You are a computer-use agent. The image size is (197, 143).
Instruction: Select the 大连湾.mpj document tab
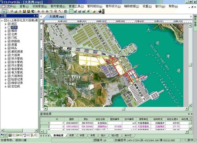[x=57, y=17]
